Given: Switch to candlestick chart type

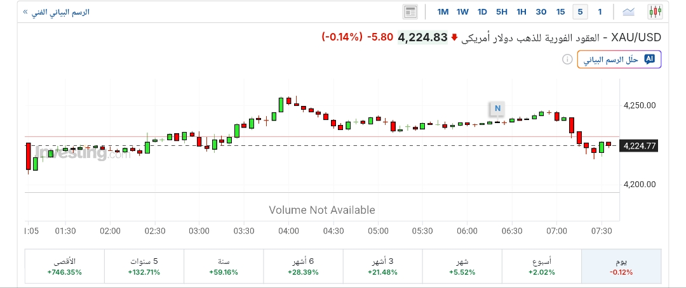Looking at the screenshot, I should tap(655, 11).
